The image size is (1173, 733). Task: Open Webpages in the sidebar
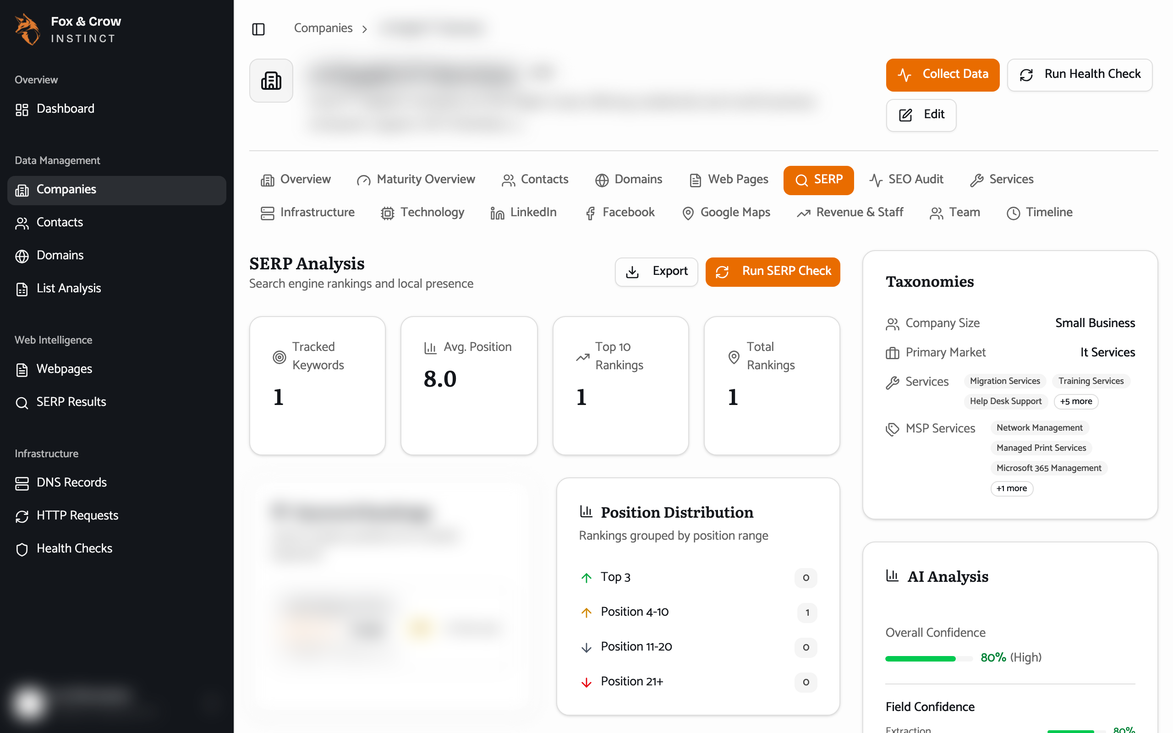[117, 369]
